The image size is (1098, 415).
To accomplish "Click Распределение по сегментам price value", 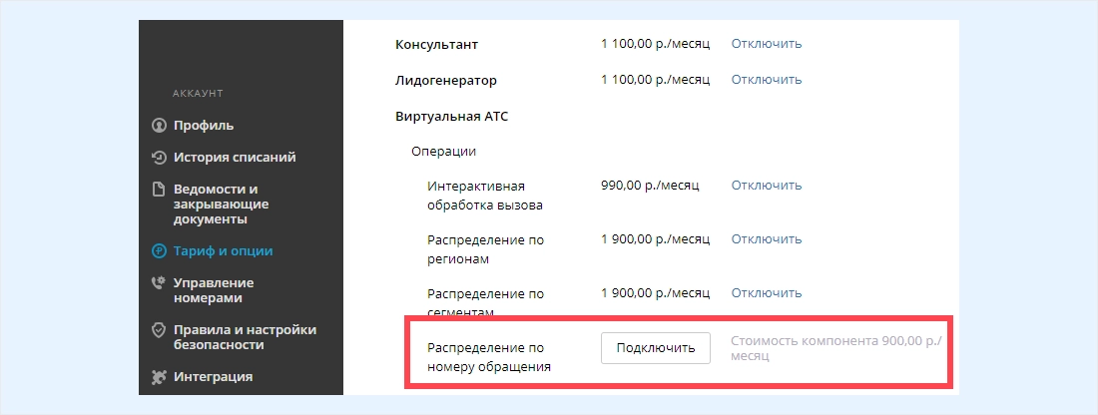I will click(x=656, y=292).
